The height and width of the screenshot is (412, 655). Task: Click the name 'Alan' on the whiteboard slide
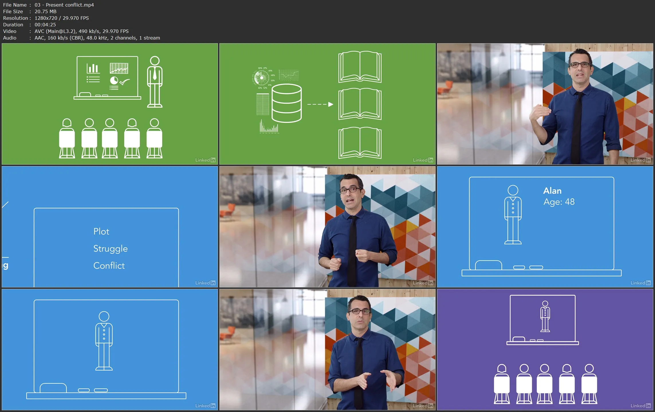tap(552, 191)
